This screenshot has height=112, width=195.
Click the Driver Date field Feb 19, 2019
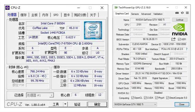coord(140,78)
